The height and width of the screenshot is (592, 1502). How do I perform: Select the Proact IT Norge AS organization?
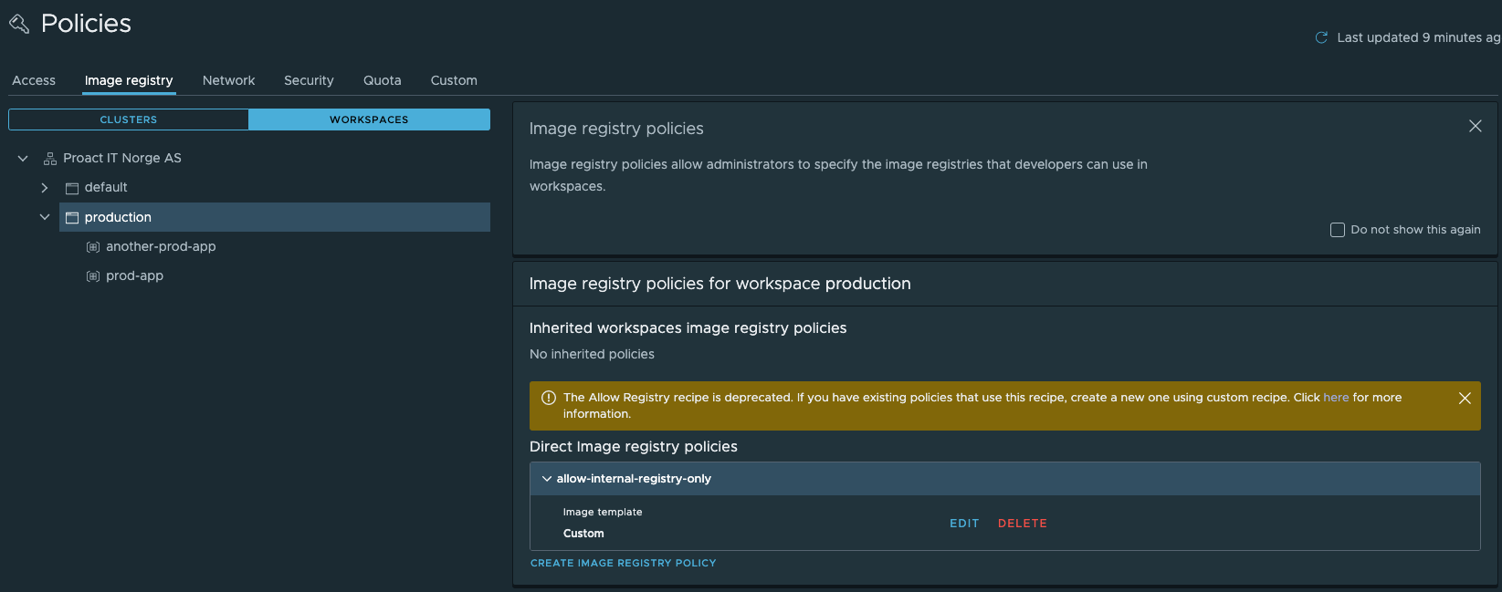click(122, 159)
